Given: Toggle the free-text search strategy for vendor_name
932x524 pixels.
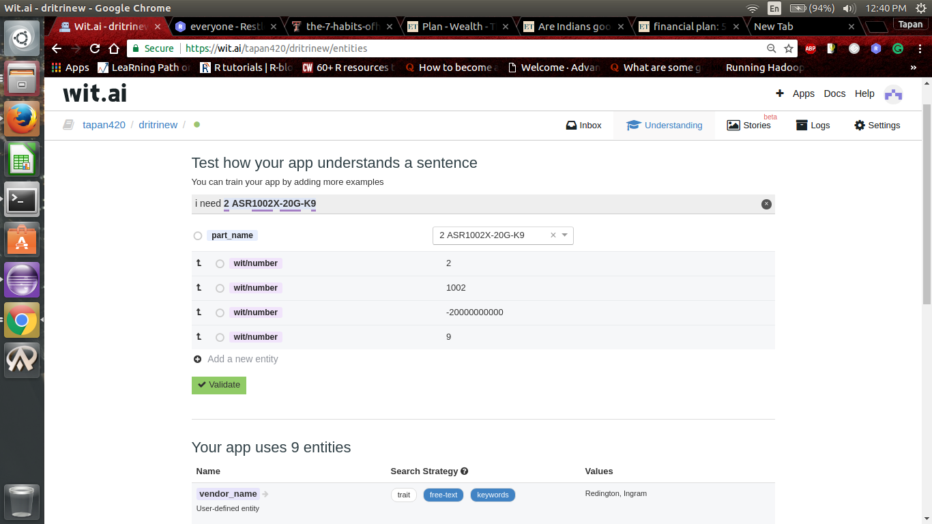Looking at the screenshot, I should pyautogui.click(x=443, y=495).
